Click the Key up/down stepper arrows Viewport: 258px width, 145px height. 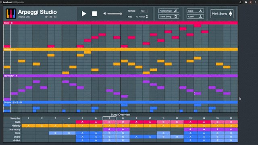(147, 17)
